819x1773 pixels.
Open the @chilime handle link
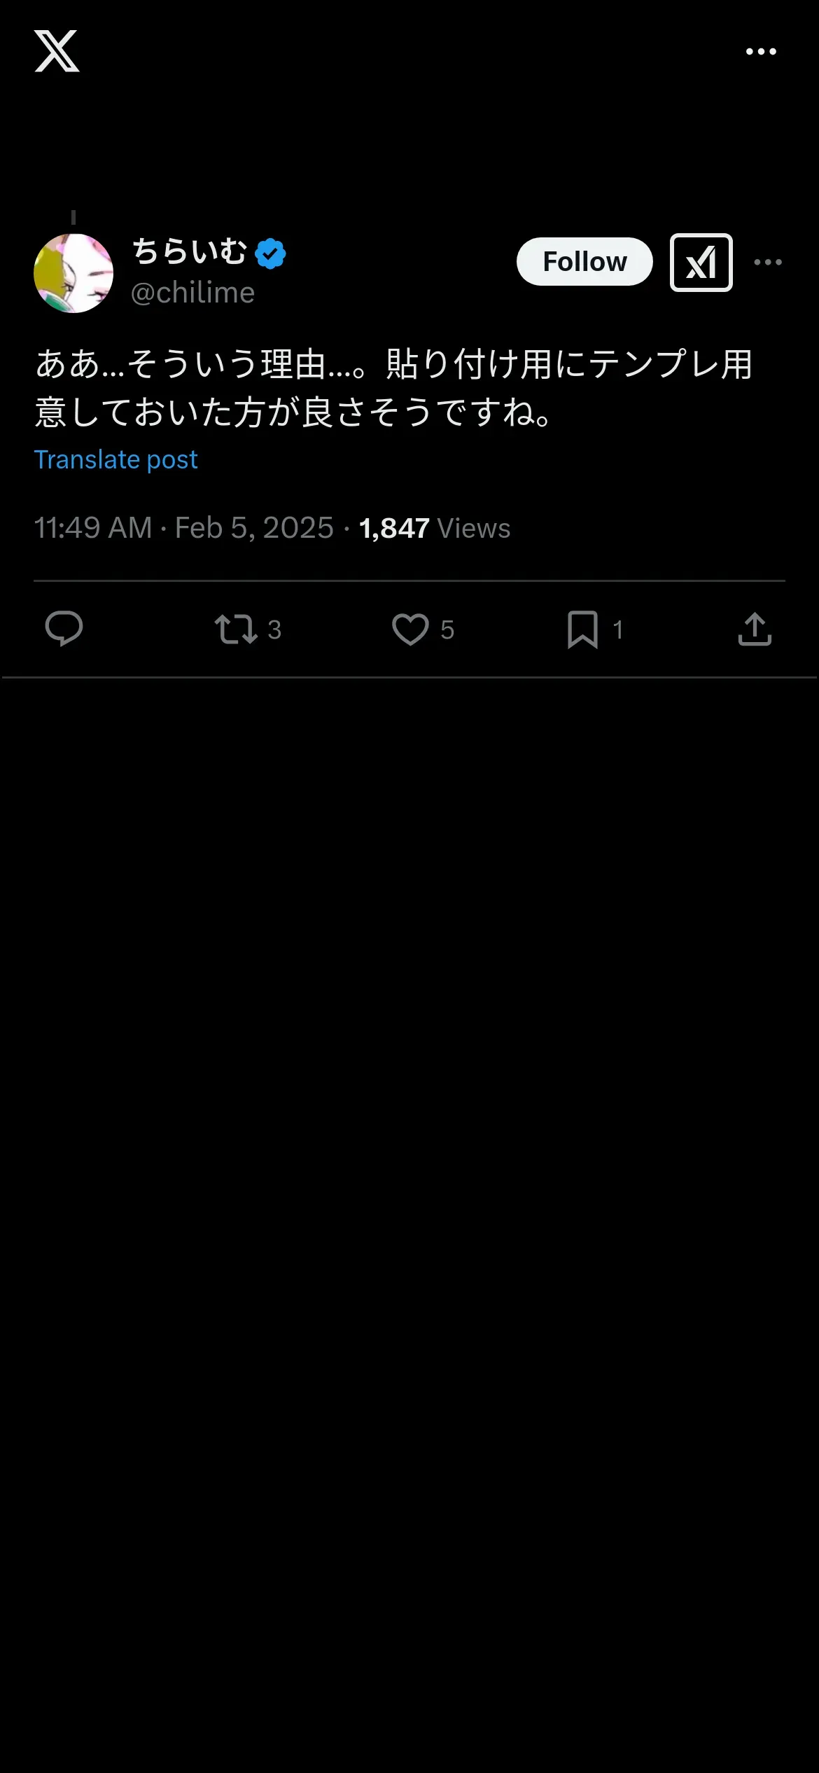[192, 293]
